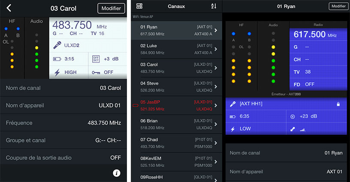Image resolution: width=350 pixels, height=182 pixels.
Task: Tap the back arrow beside 03 Carol
Action: pyautogui.click(x=9, y=8)
